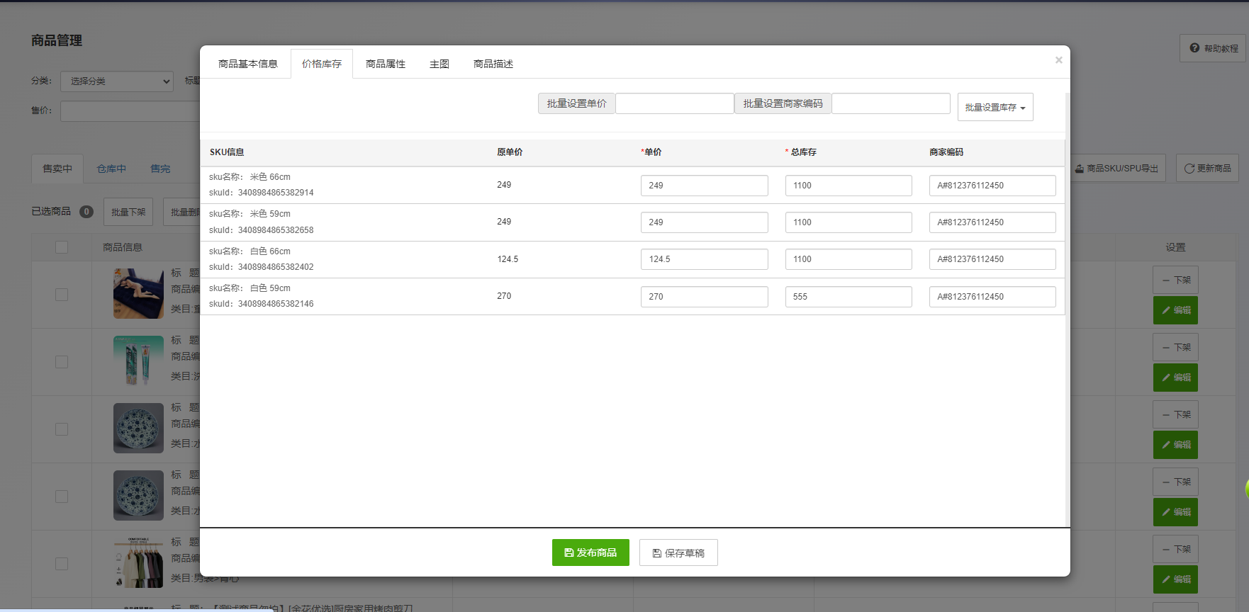Viewport: 1249px width, 612px height.
Task: Click the 单价 field for 白色 66cm
Action: 704,259
